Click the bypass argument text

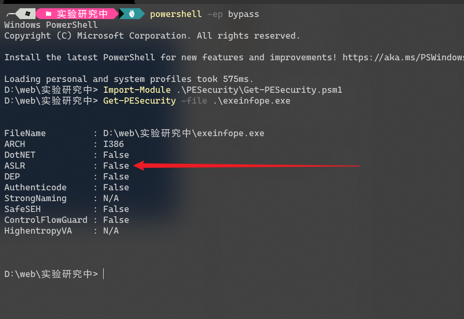[244, 14]
